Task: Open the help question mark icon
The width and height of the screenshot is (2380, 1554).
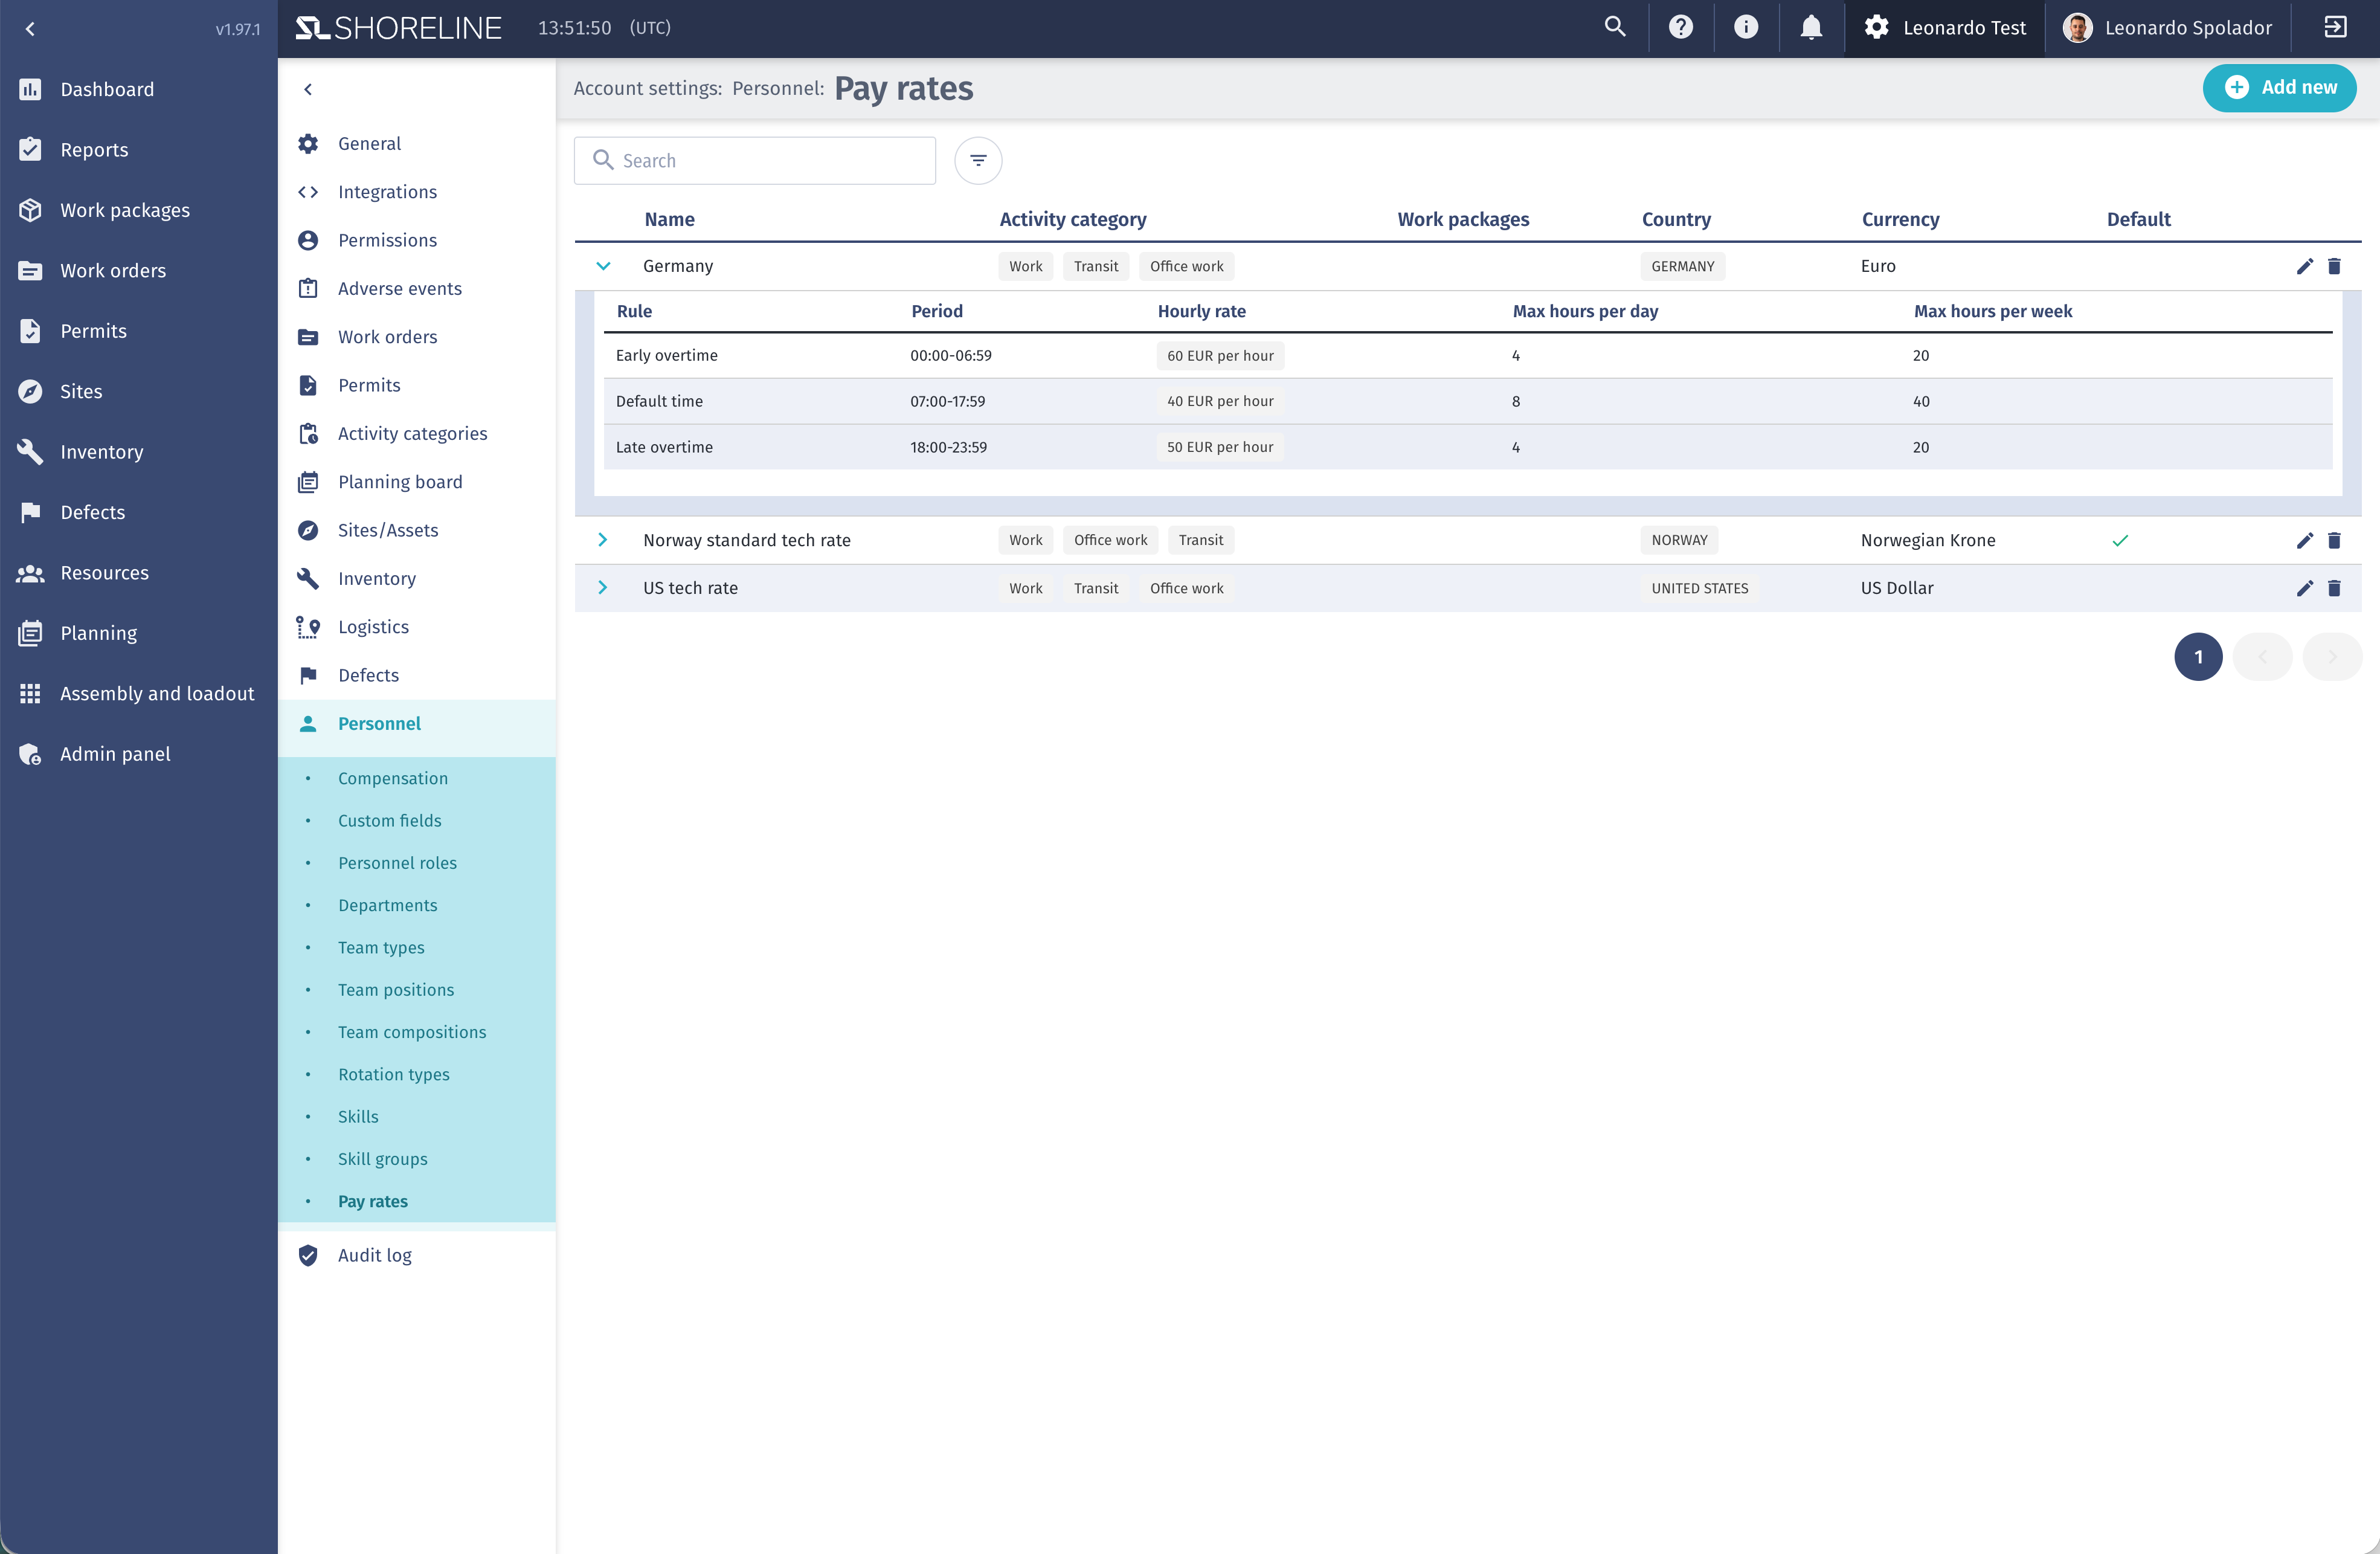Action: tap(1681, 28)
